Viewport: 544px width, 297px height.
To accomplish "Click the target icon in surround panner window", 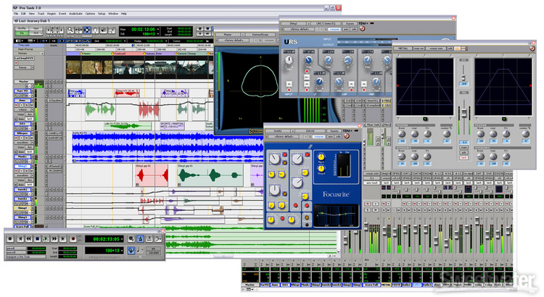I will point(532,49).
